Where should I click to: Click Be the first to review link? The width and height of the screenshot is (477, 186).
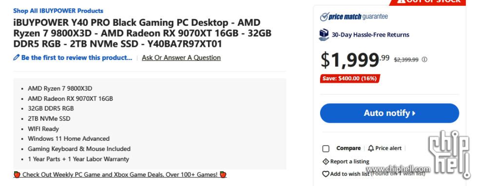[76, 58]
